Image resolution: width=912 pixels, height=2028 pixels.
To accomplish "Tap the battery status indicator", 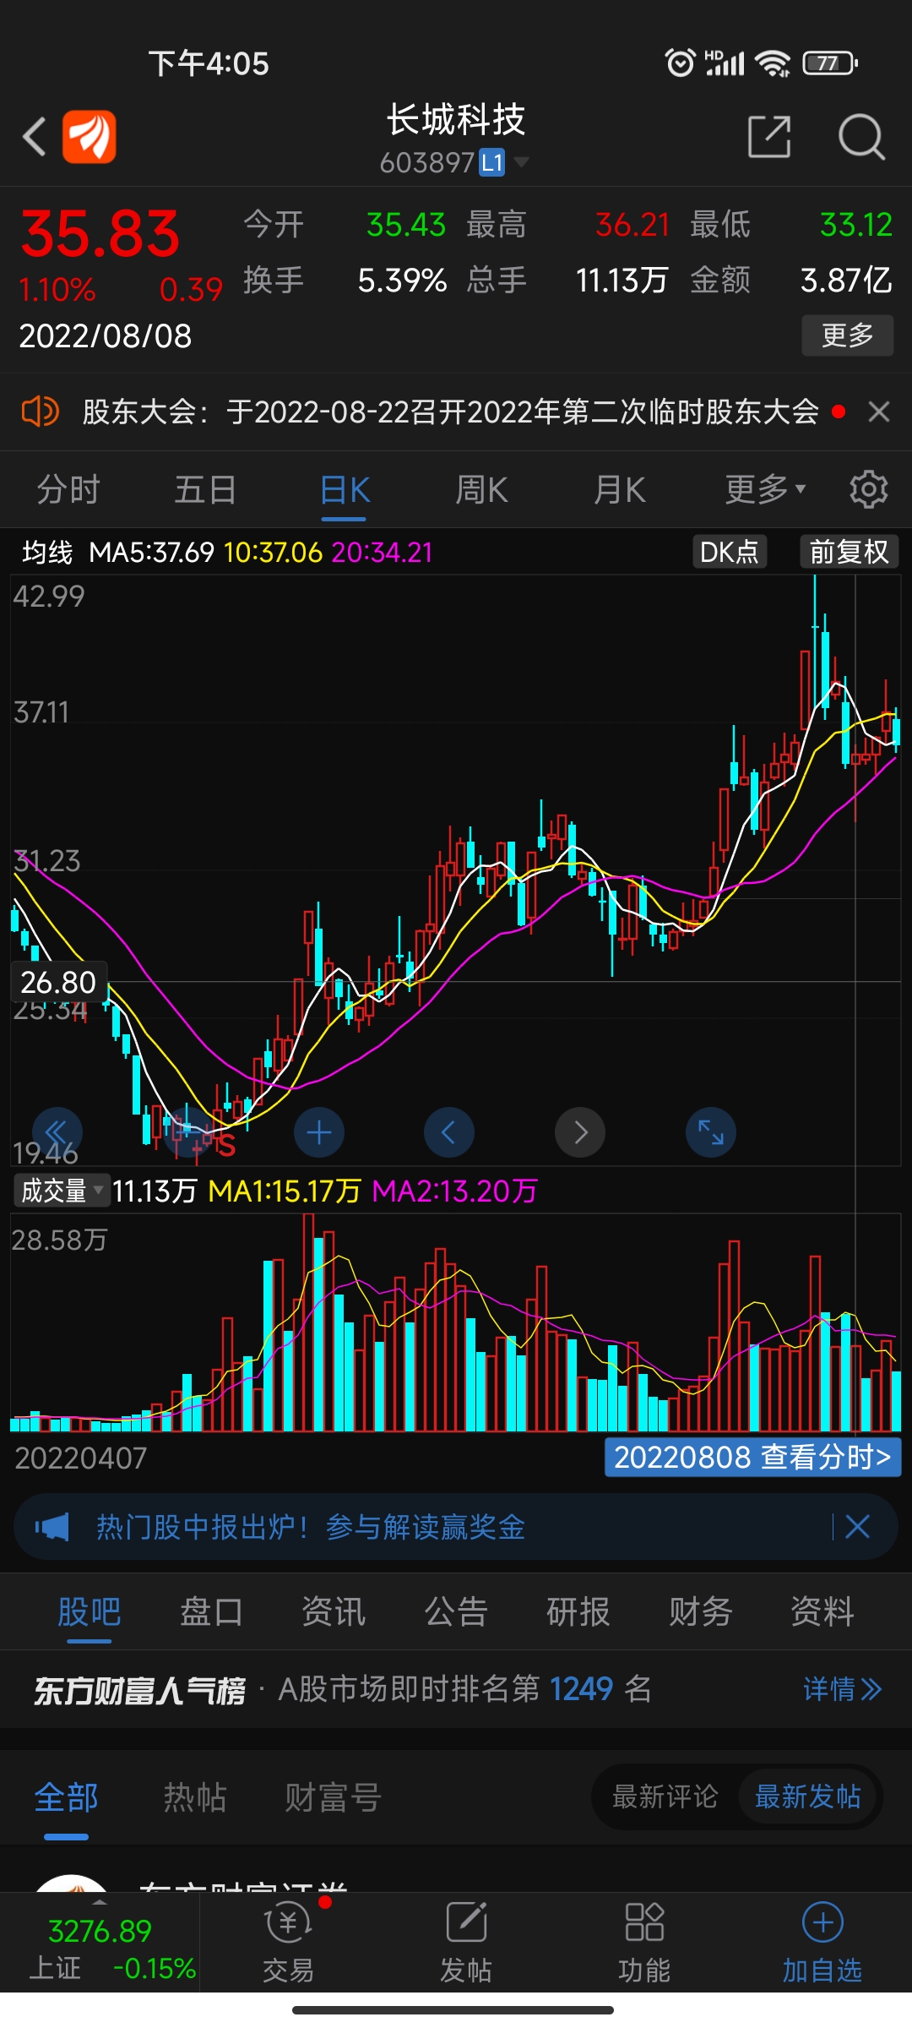I will pos(830,63).
